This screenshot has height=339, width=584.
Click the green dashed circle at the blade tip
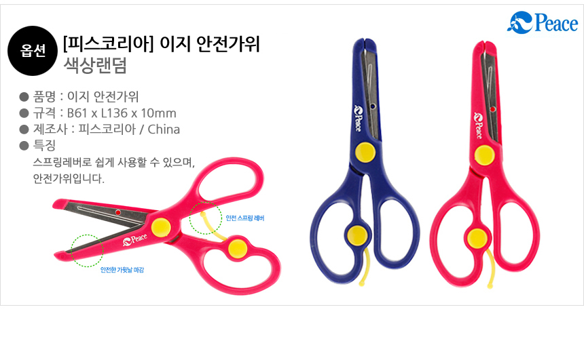87,251
